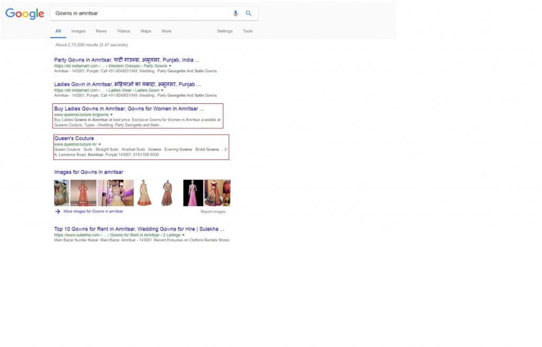Click the Ladies Wear breadcrumb in second result
This screenshot has height=347, width=542.
click(x=120, y=90)
